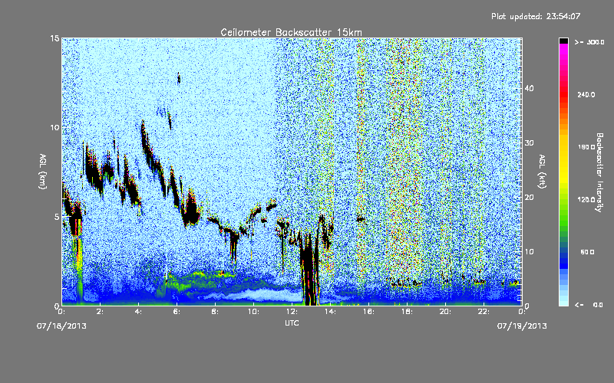Click the 'UTC' x-axis label
The width and height of the screenshot is (614, 383).
click(292, 323)
